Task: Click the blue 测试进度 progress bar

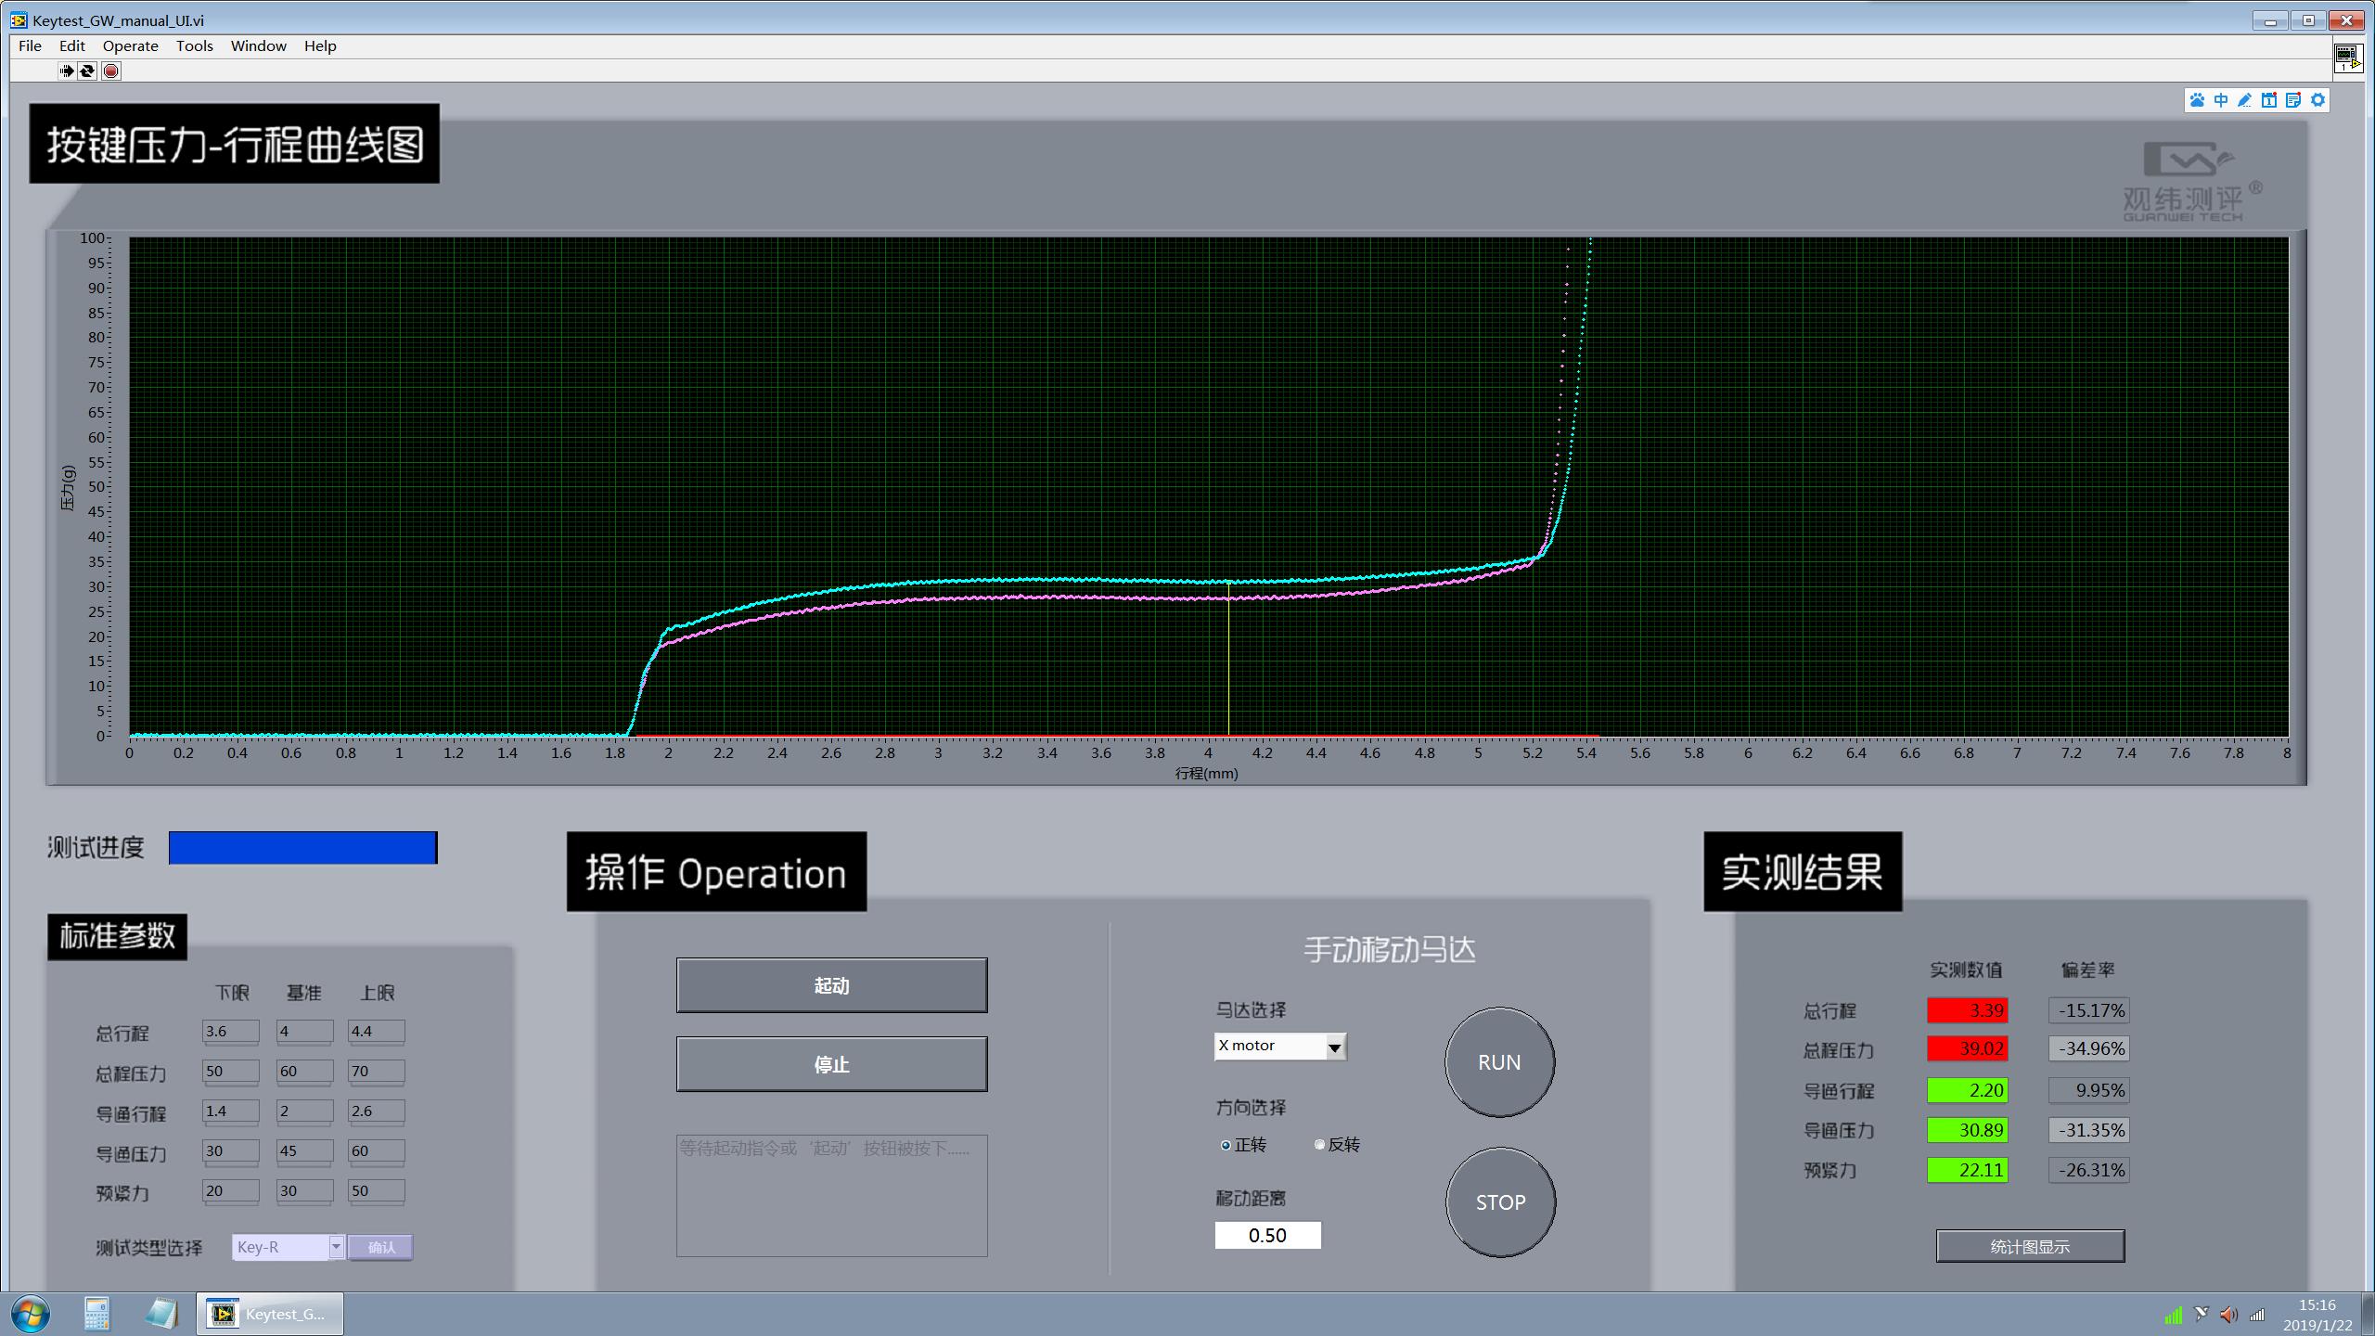Action: 302,848
